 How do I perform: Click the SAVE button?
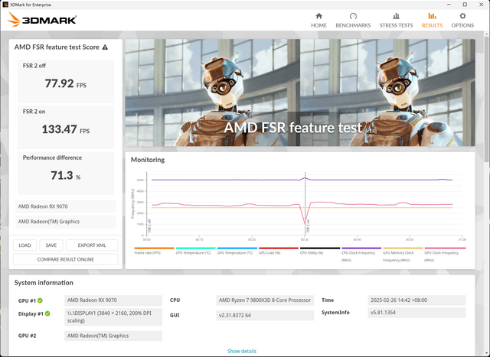coord(51,245)
